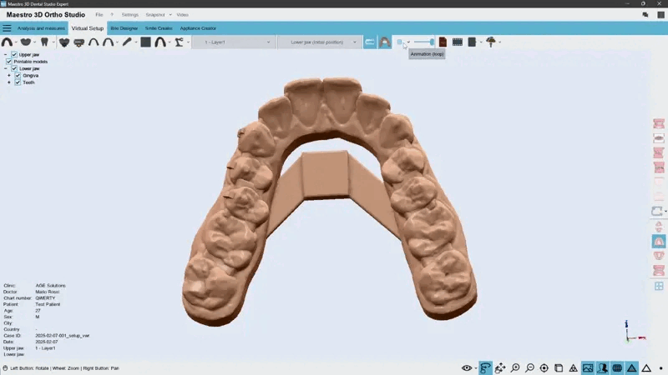This screenshot has height=375, width=668.
Task: Click the zoom in magnifier
Action: tap(515, 367)
